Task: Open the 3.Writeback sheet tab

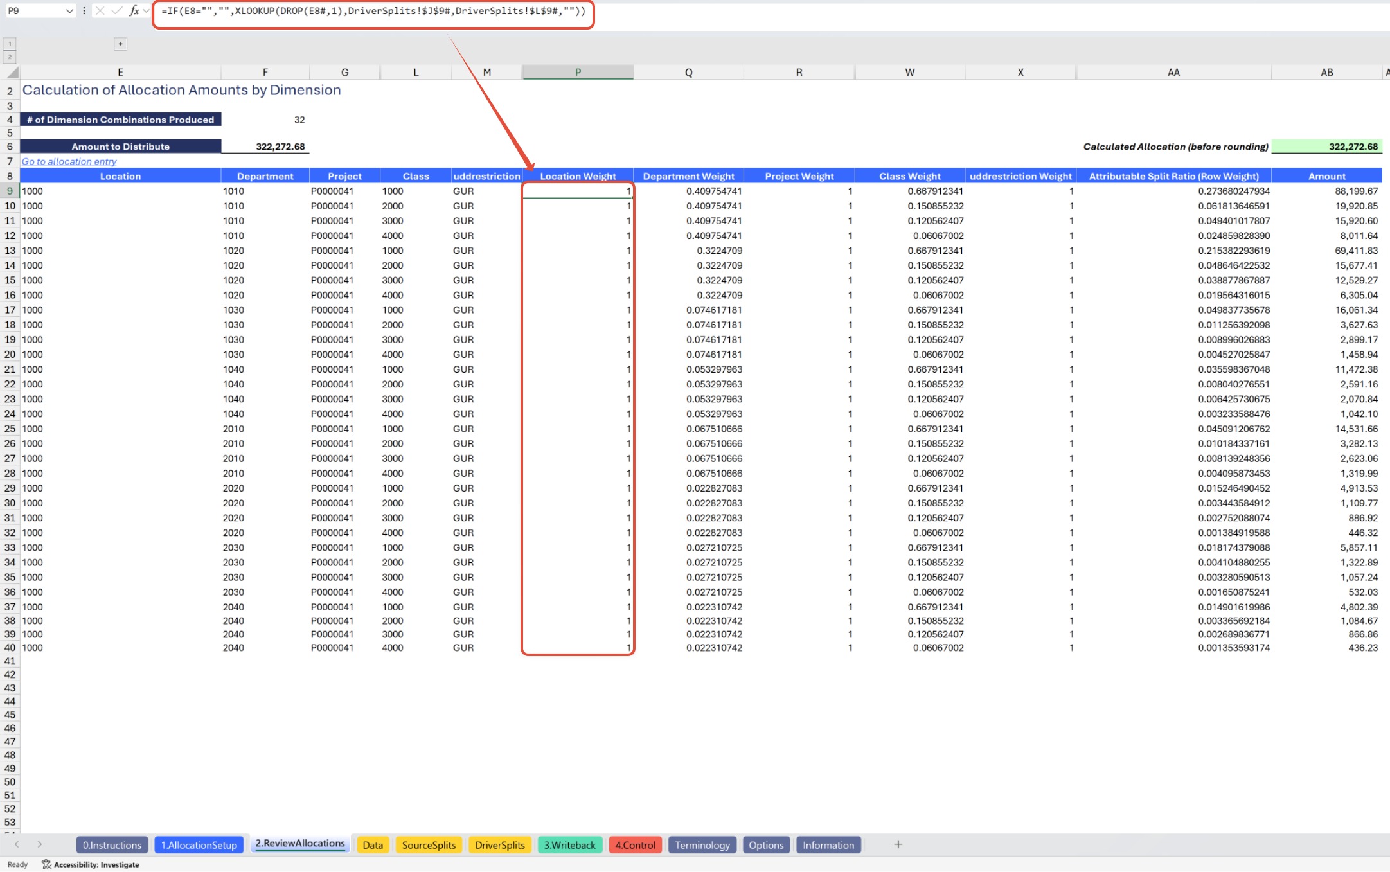Action: point(569,844)
